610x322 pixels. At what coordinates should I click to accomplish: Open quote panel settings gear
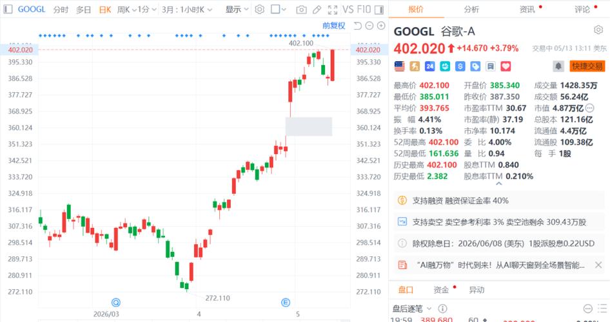(598, 30)
